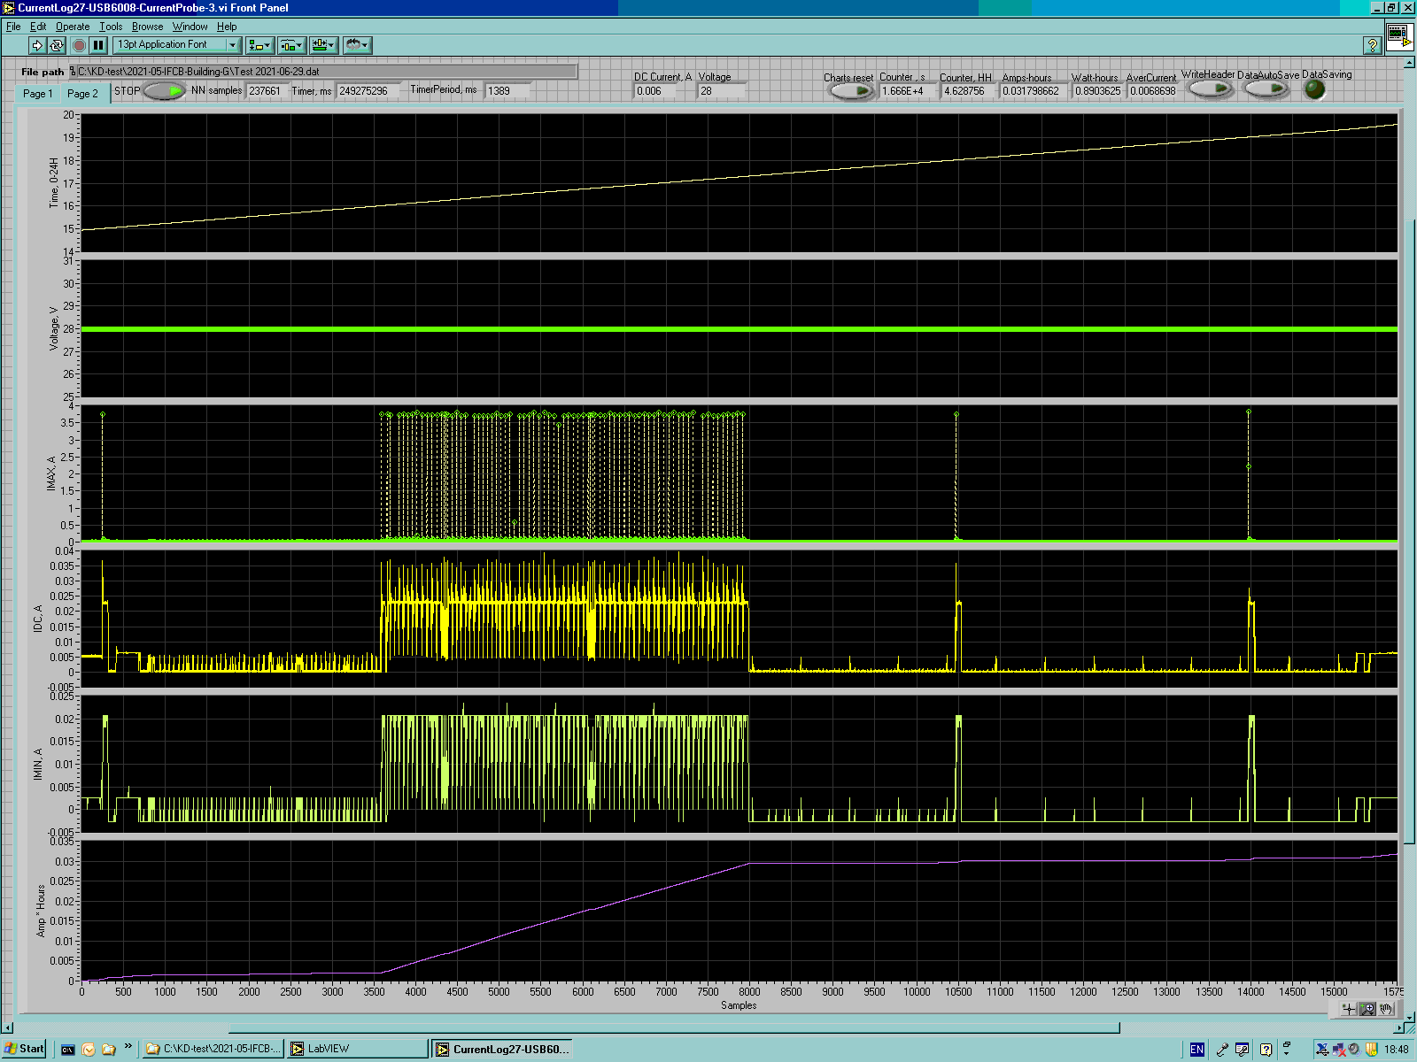This screenshot has width=1417, height=1062.
Task: Click the taskbar clock showing 18:48
Action: (1397, 1050)
